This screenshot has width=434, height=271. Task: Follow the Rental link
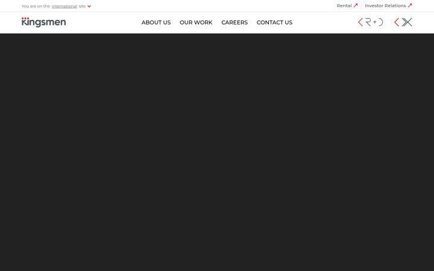pos(344,5)
